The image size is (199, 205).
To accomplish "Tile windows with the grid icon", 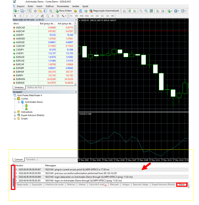I will 151,11.
